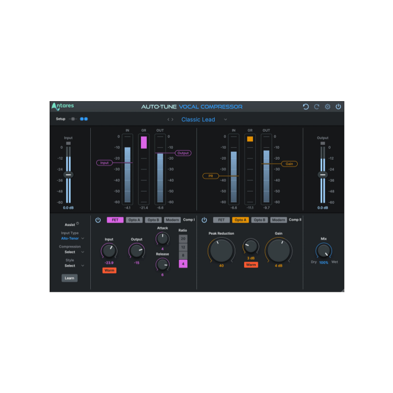
Task: Click the Output fader handle
Action: click(x=323, y=175)
